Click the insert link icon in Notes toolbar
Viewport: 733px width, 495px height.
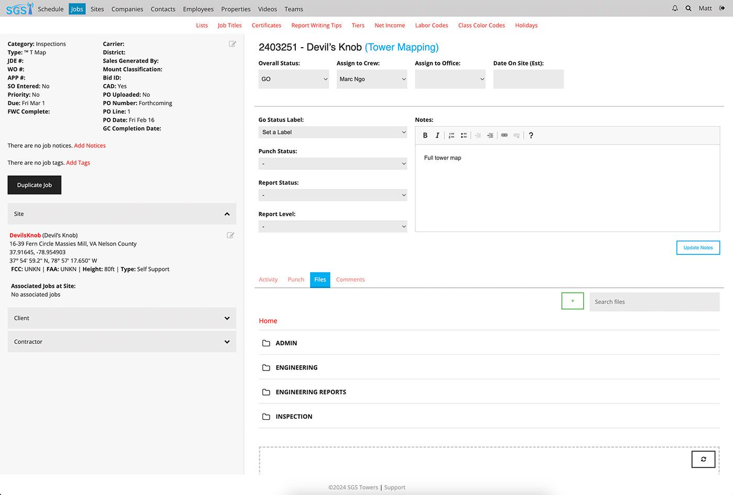click(x=504, y=136)
